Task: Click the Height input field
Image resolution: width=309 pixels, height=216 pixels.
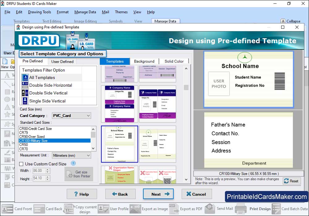Action: [39, 178]
